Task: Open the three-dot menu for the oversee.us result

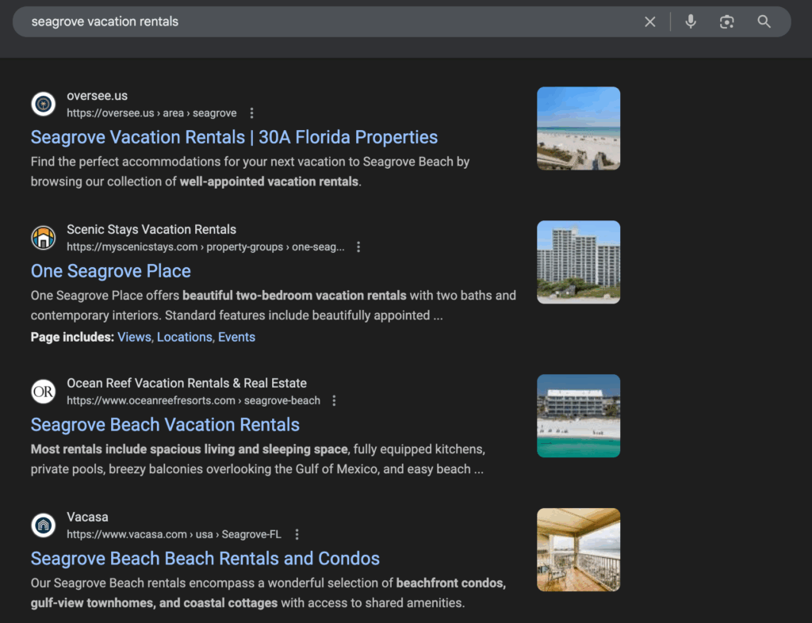Action: click(x=251, y=113)
